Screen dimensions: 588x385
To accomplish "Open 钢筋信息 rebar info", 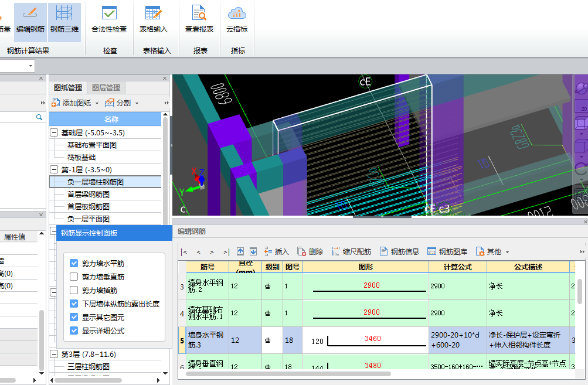I will click(x=399, y=251).
